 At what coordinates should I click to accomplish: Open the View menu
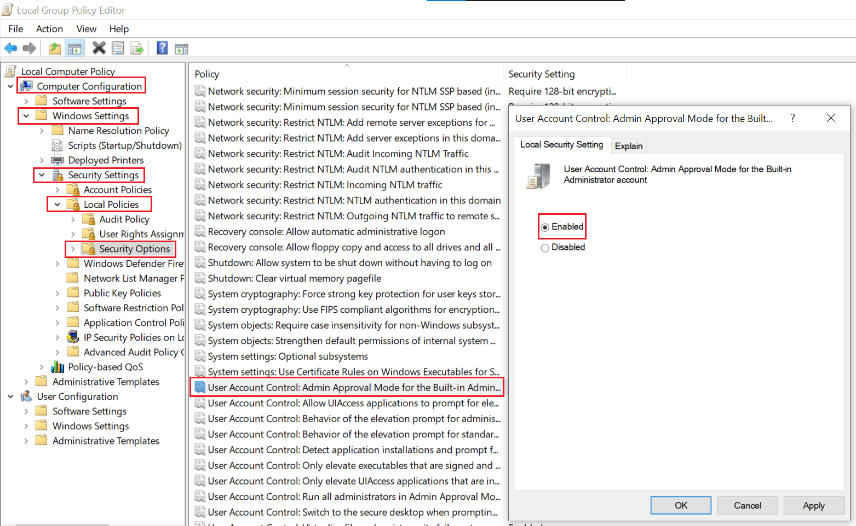pos(86,29)
